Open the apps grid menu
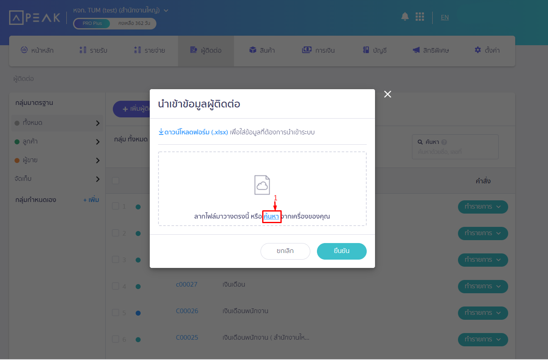 420,17
